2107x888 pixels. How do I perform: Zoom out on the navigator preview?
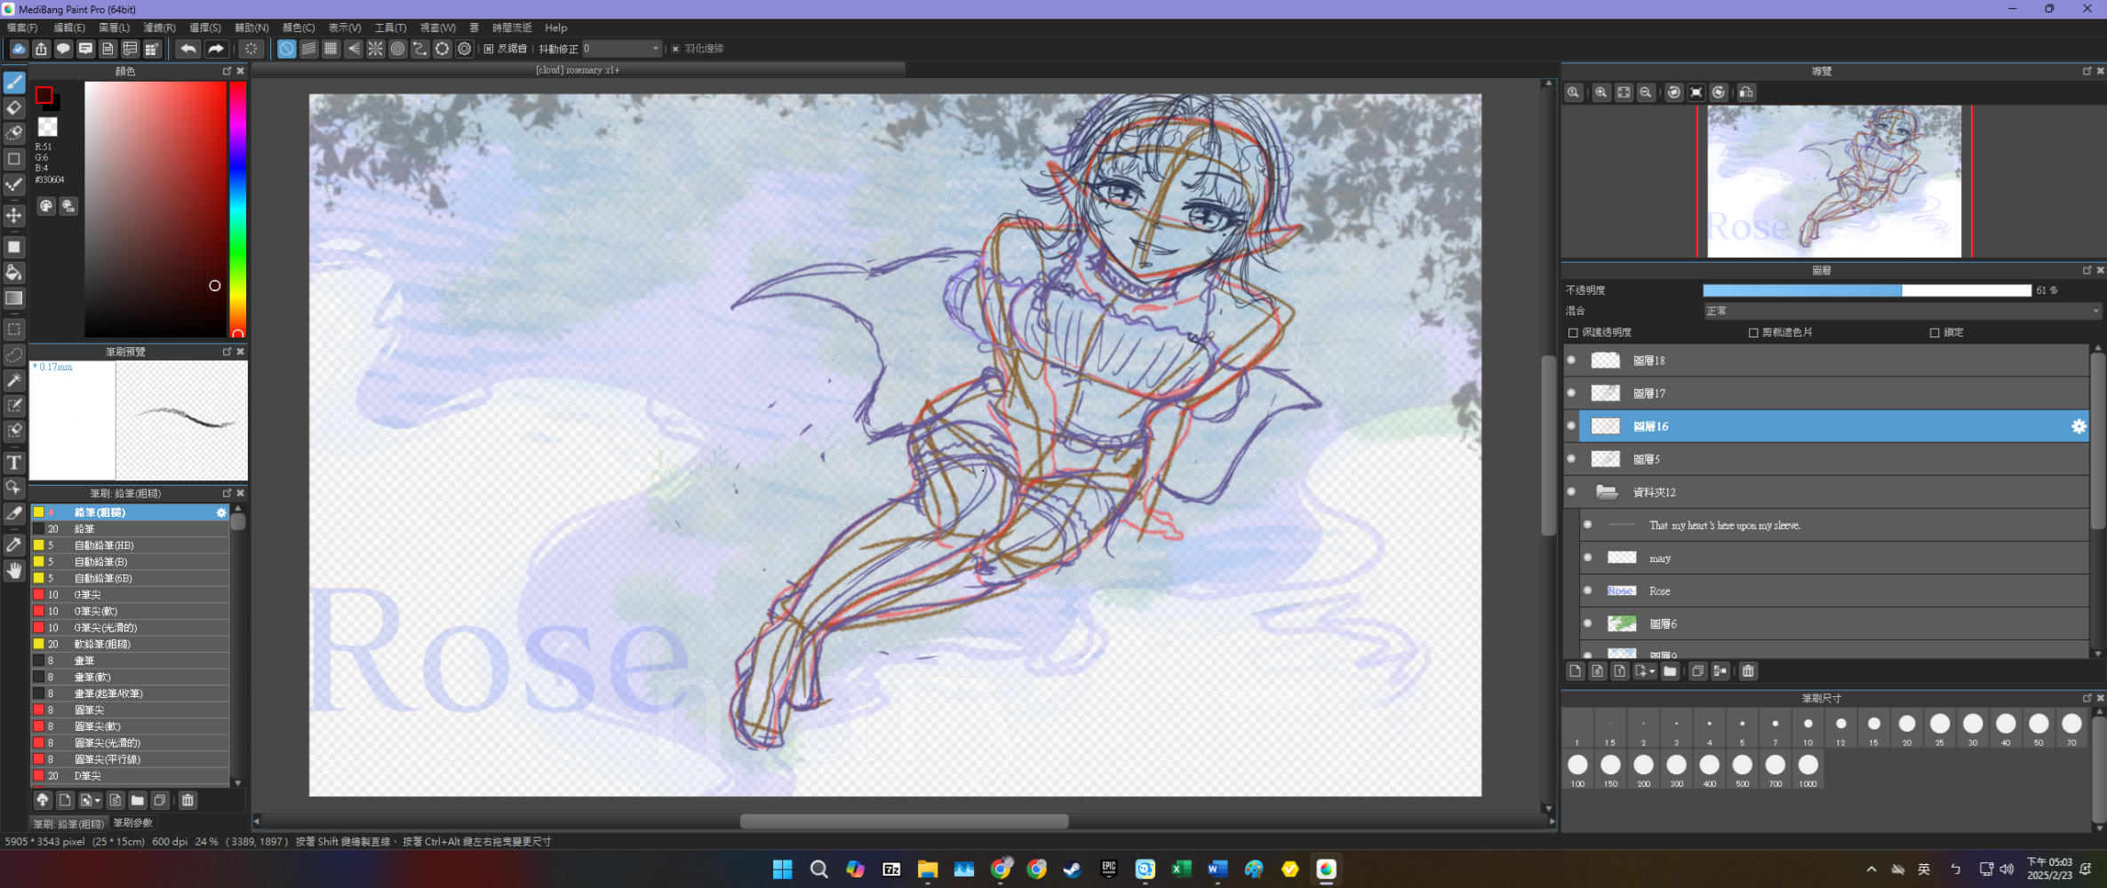[1646, 92]
